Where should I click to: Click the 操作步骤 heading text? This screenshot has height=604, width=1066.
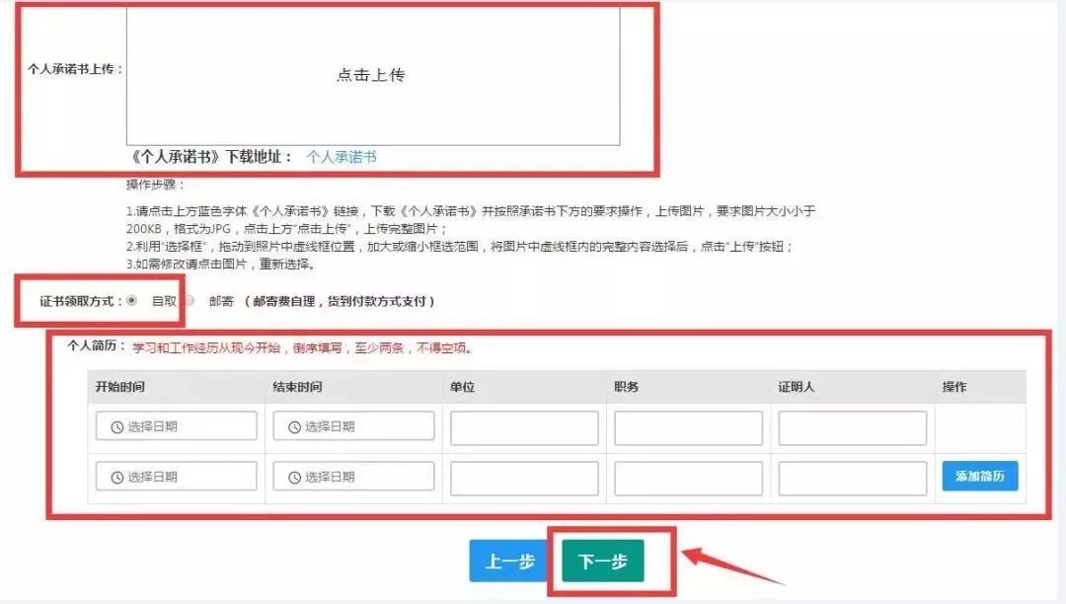pos(155,185)
